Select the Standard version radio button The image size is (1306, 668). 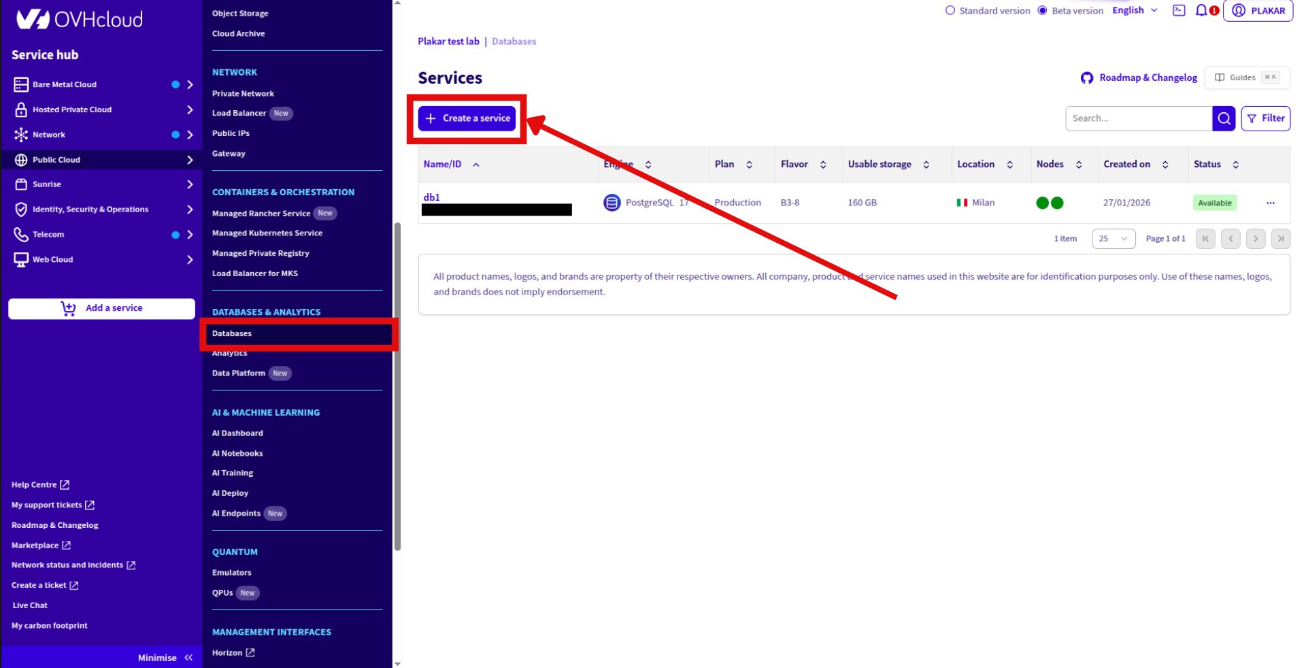(950, 11)
